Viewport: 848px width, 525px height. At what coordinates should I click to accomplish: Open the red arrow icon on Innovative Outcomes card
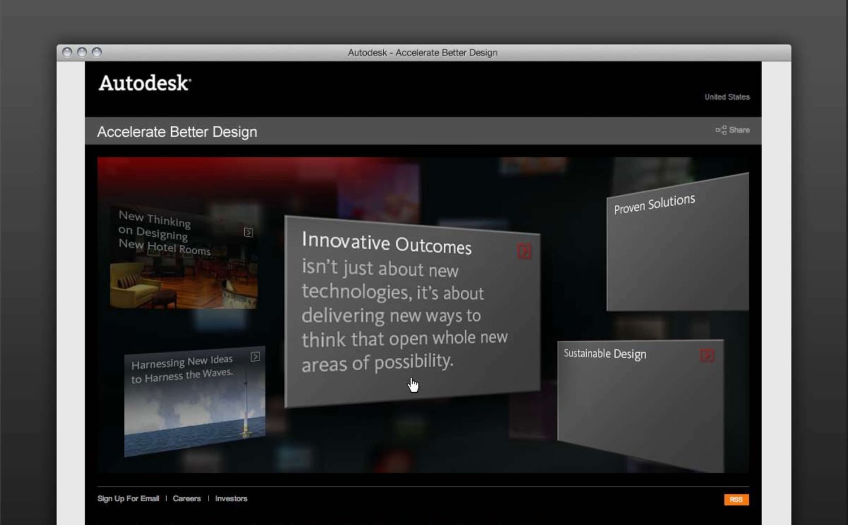524,251
